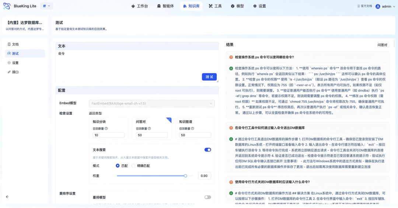
Task: Open the 智能体 agent menu
Action: 165,6
